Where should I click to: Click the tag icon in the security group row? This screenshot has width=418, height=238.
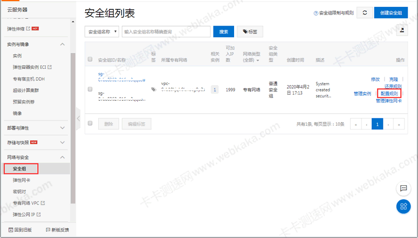tap(153, 89)
